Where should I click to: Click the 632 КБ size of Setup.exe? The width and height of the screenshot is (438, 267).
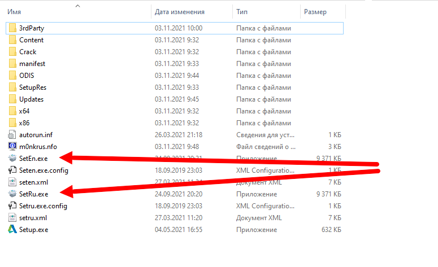(x=331, y=230)
